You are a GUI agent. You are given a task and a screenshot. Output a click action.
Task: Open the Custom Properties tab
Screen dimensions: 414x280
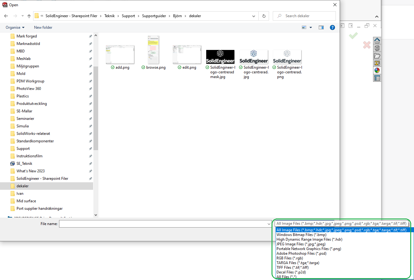pyautogui.click(x=377, y=78)
